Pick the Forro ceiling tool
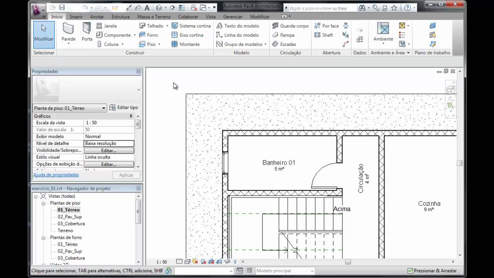Image resolution: width=494 pixels, height=278 pixels. (148, 35)
